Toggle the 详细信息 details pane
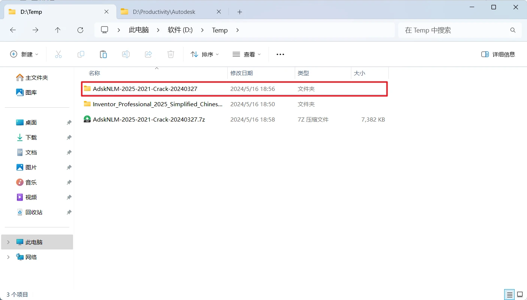Image resolution: width=527 pixels, height=300 pixels. pos(498,54)
